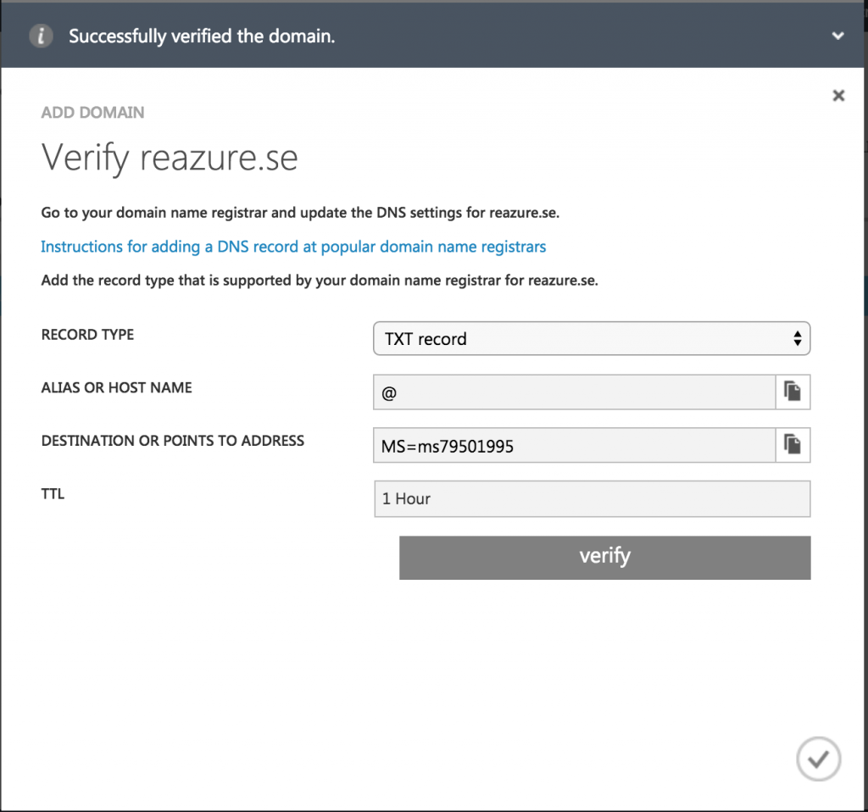Click the Verify reazure.se heading

pos(169,157)
